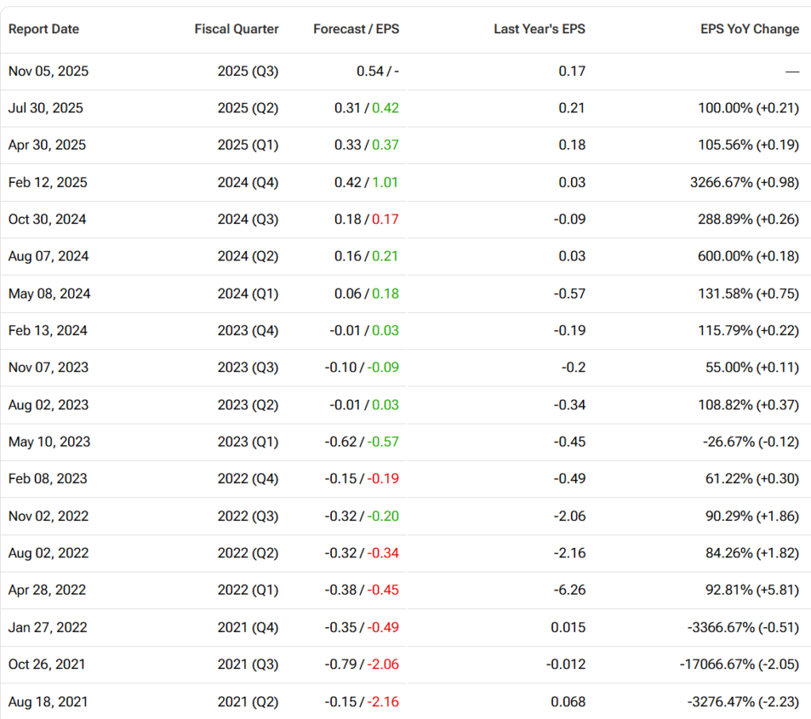This screenshot has height=719, width=811.
Task: Click the Forecast / EPS column header
Action: coord(356,29)
